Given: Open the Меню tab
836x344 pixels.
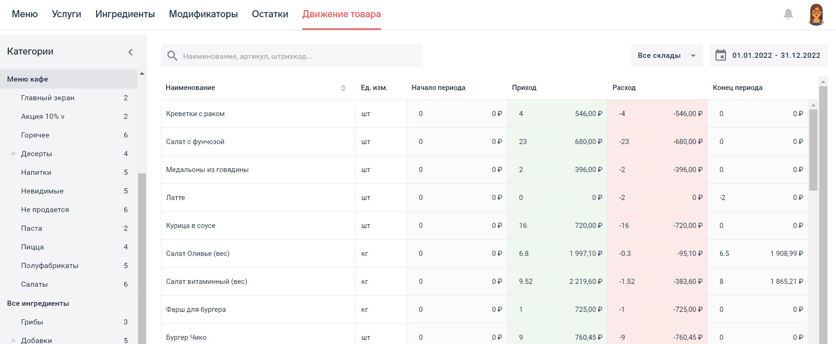Looking at the screenshot, I should 25,14.
